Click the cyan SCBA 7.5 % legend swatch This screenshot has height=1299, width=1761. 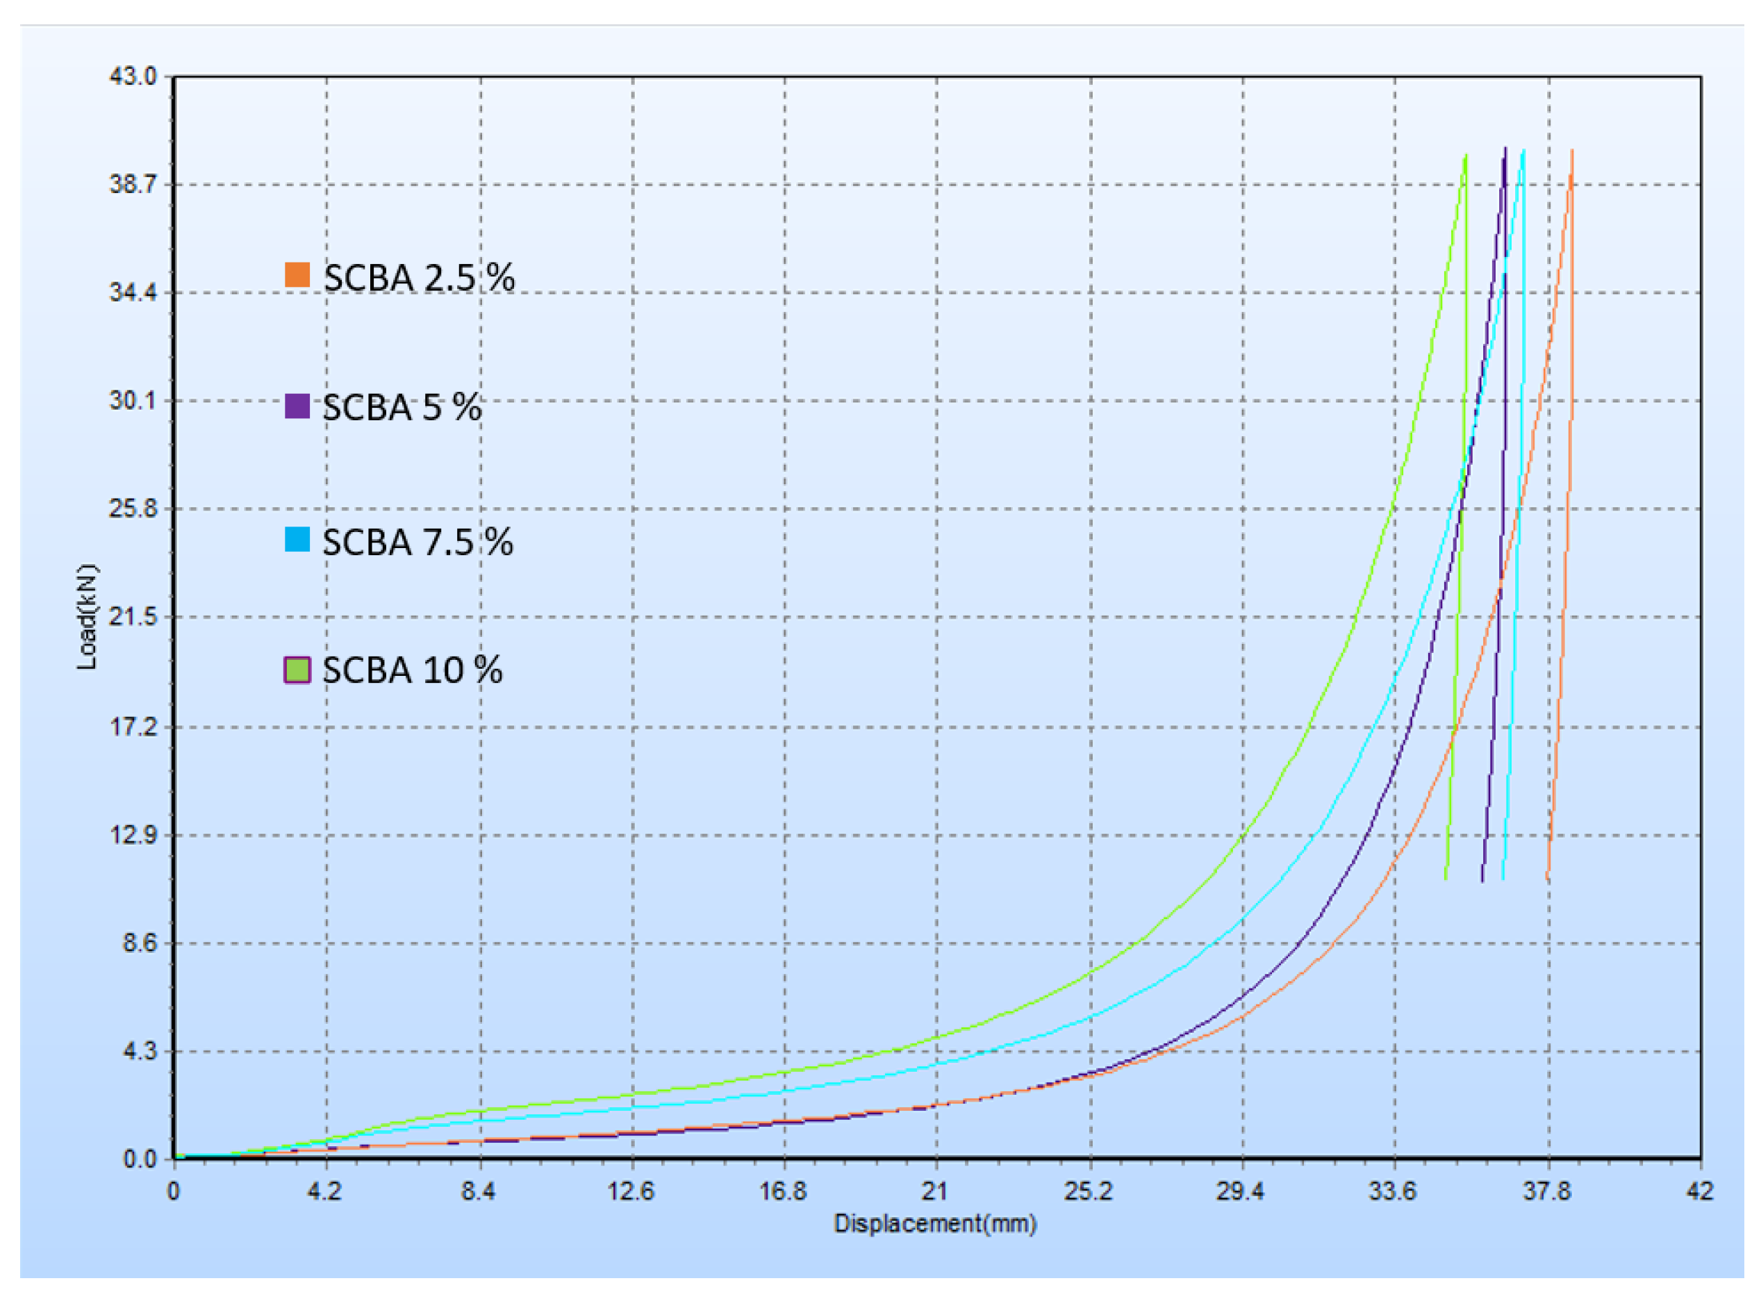coord(297,540)
